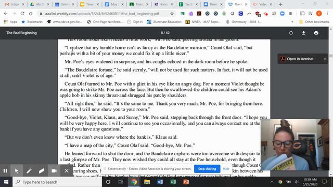The width and height of the screenshot is (333, 187).
Task: Open File Explorer from the taskbar
Action: point(147,182)
